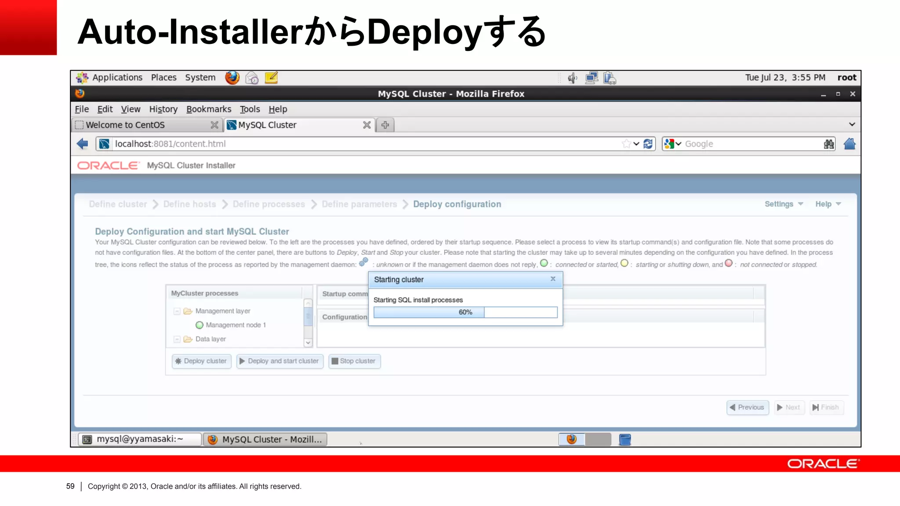
Task: Click the 60% progress bar
Action: pos(465,312)
